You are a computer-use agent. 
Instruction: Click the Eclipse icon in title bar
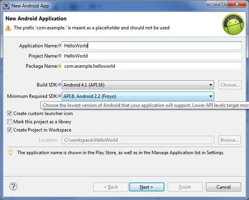6,6
